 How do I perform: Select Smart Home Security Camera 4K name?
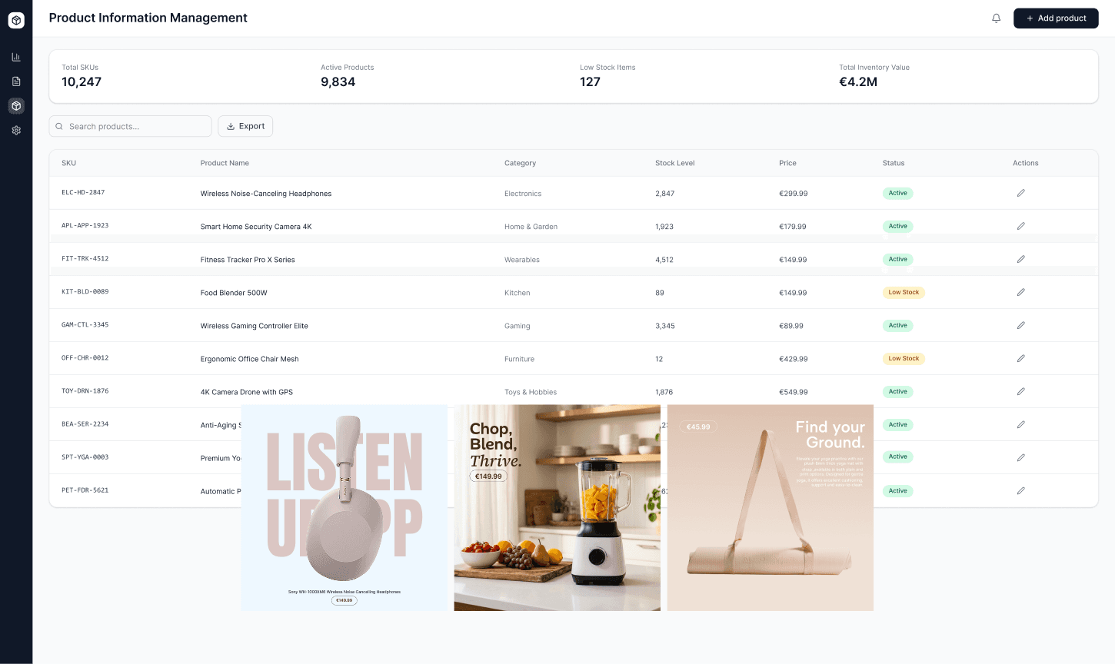click(256, 227)
